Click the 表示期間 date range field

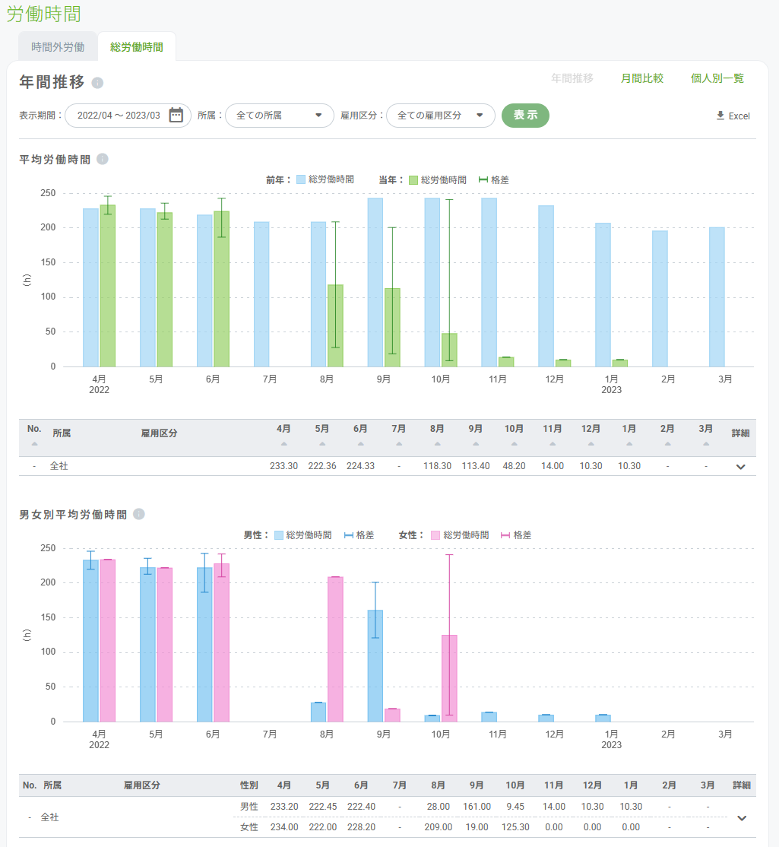(x=128, y=116)
